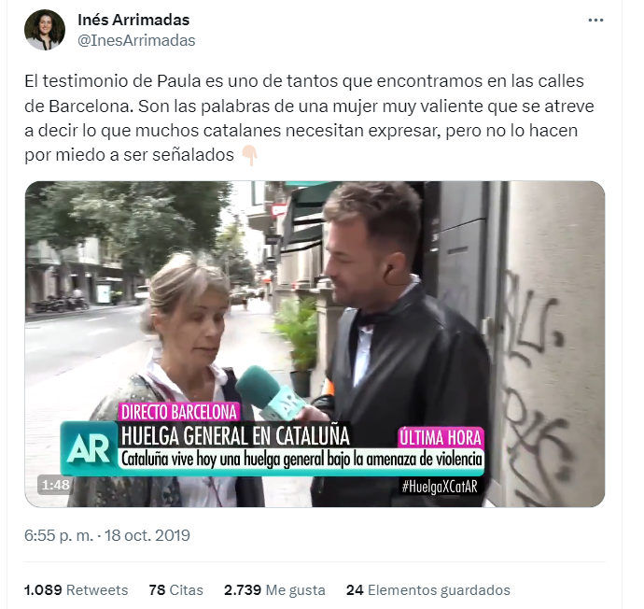Click the 1:48 video duration badge

(x=55, y=485)
